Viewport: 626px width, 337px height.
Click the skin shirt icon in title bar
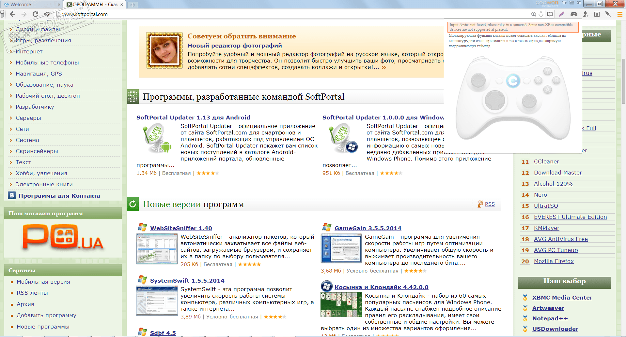[x=564, y=3]
